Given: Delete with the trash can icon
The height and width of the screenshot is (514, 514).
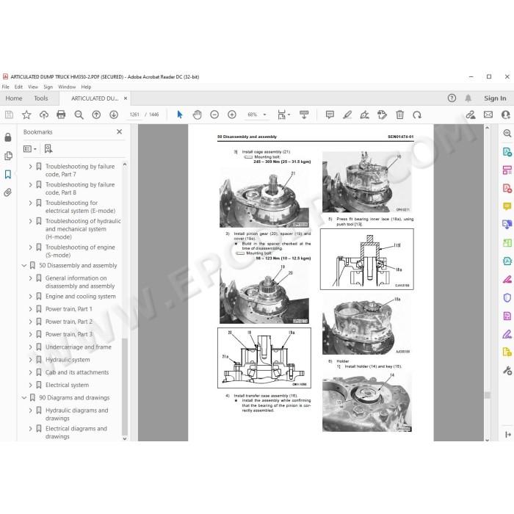Looking at the screenshot, I should 399,115.
